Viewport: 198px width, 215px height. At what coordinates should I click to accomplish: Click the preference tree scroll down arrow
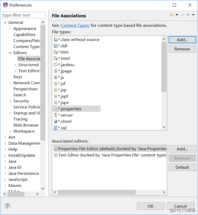click(43, 188)
